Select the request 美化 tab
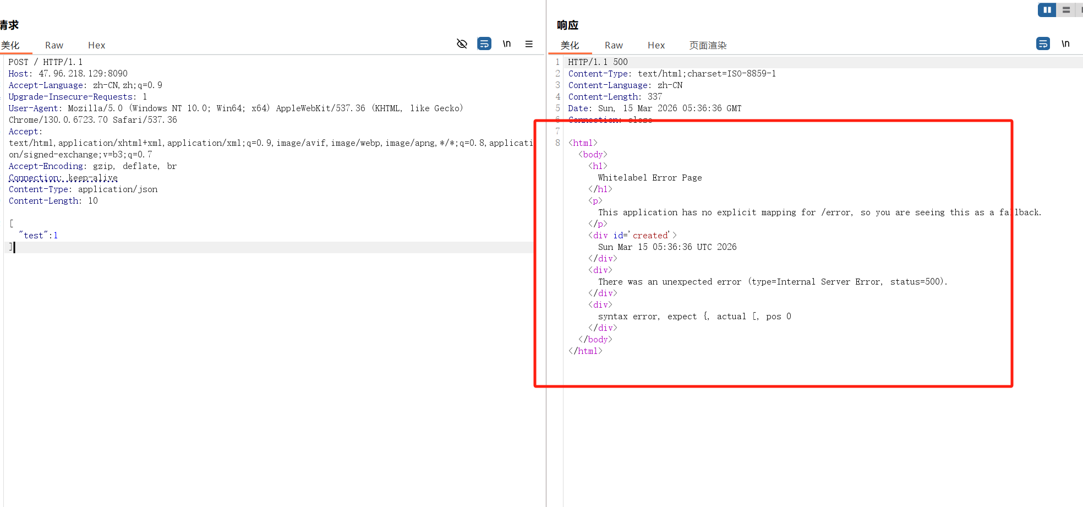This screenshot has width=1083, height=507. click(10, 45)
